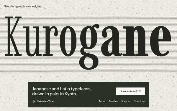Select the Japanese and Latin typefaces tagline

(x=62, y=91)
